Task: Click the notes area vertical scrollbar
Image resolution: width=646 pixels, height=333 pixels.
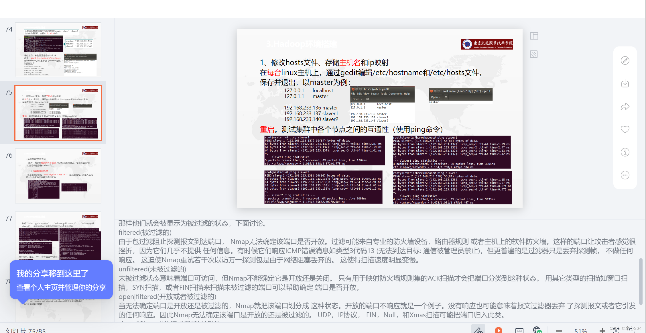Action: 641,281
